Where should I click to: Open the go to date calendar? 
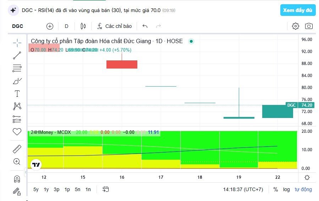pyautogui.click(x=106, y=189)
